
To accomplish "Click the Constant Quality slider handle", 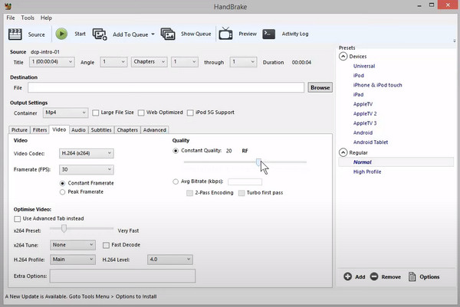I will [258, 162].
